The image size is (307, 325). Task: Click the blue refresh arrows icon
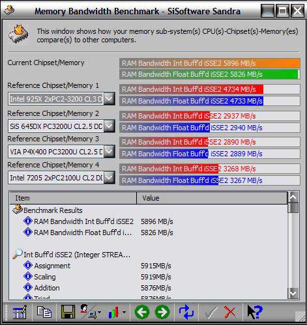click(186, 312)
